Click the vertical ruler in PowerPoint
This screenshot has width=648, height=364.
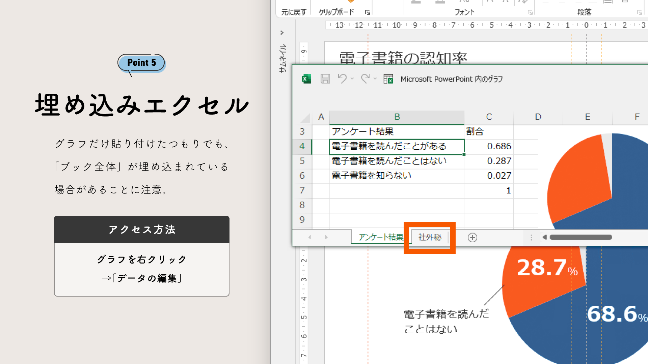(304, 305)
